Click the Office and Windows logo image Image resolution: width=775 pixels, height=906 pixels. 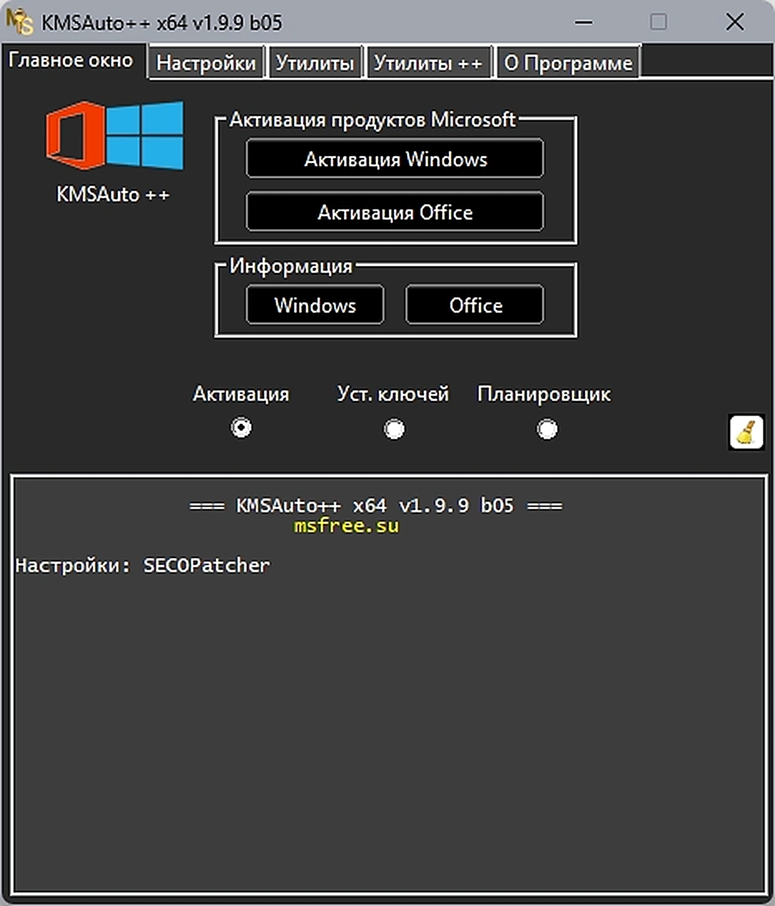(x=114, y=135)
